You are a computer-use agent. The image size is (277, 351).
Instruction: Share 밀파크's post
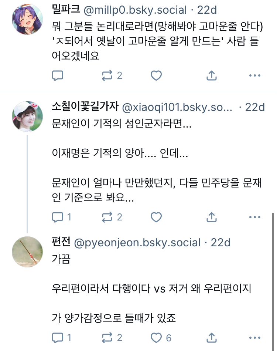[211, 76]
